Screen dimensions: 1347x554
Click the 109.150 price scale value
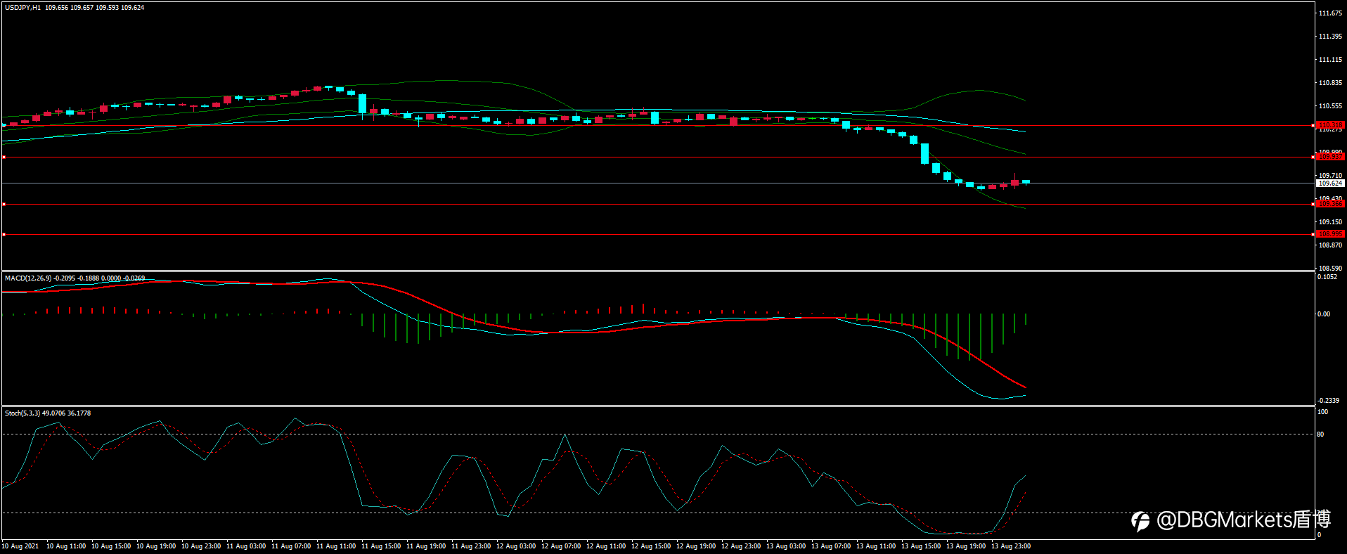[1330, 222]
